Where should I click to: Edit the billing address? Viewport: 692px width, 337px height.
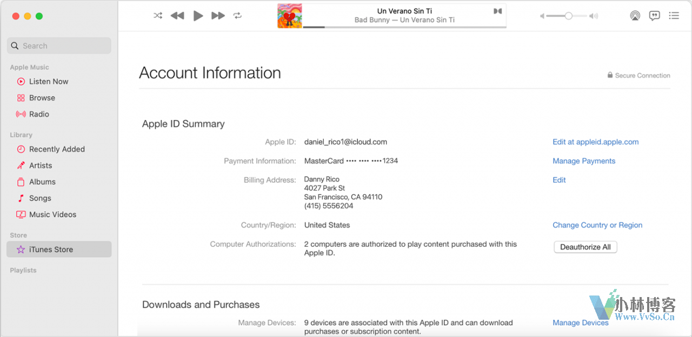(x=559, y=180)
